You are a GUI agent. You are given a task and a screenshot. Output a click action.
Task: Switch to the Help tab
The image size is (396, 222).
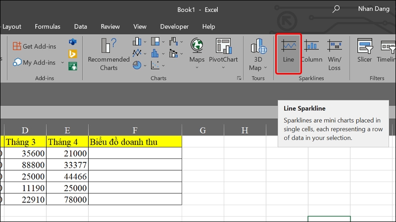[x=208, y=27]
